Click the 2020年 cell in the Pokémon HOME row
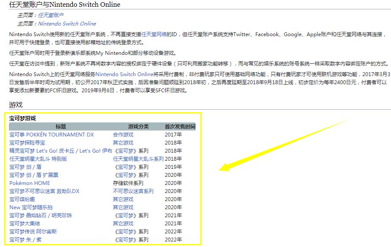Viewport: 391px width, 247px height. [x=173, y=183]
